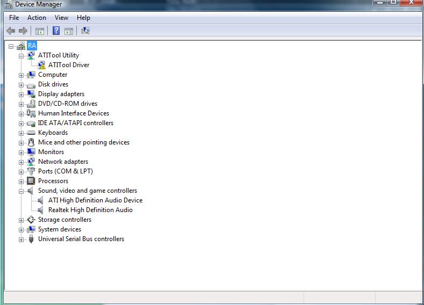Click the Help question-mark toolbar icon

tap(56, 31)
